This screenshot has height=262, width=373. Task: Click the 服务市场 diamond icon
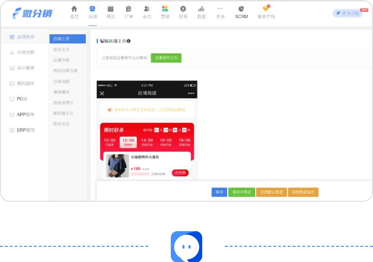[x=266, y=8]
